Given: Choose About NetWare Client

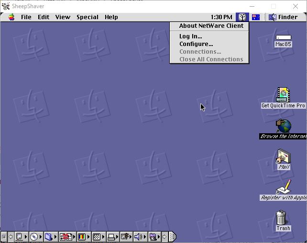Looking at the screenshot, I should tap(209, 26).
